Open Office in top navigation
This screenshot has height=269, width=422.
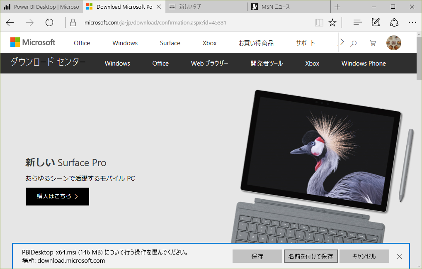(82, 43)
